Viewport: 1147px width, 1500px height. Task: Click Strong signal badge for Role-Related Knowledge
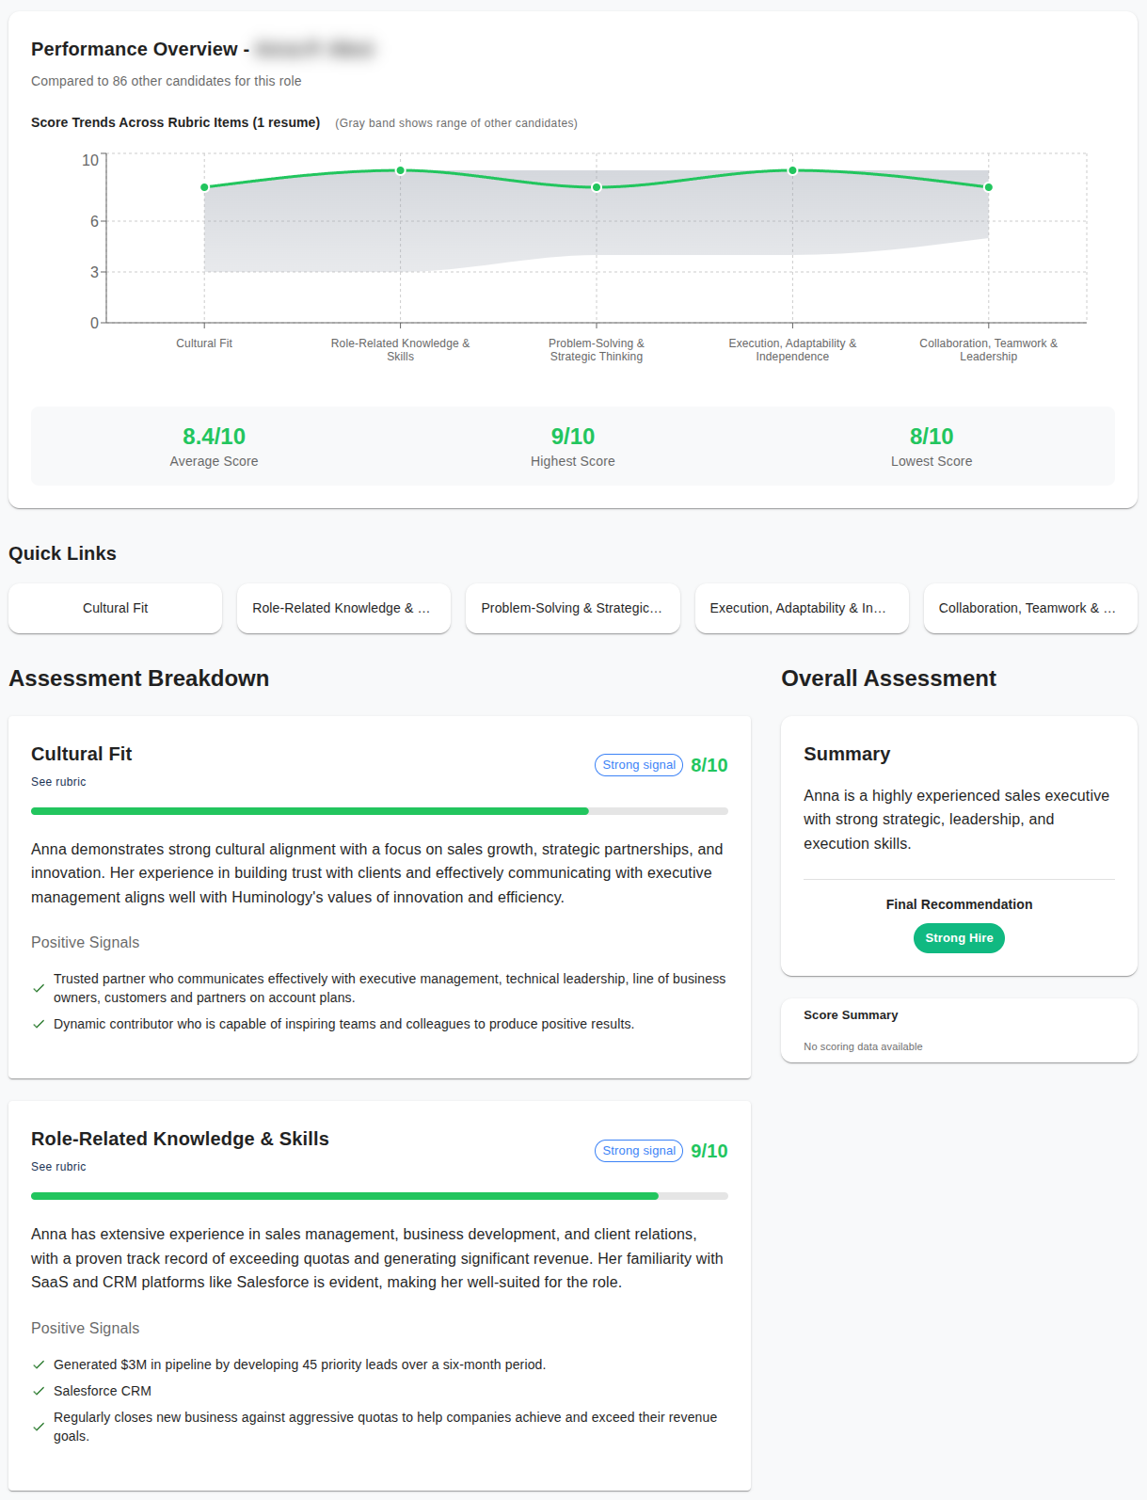point(639,1151)
